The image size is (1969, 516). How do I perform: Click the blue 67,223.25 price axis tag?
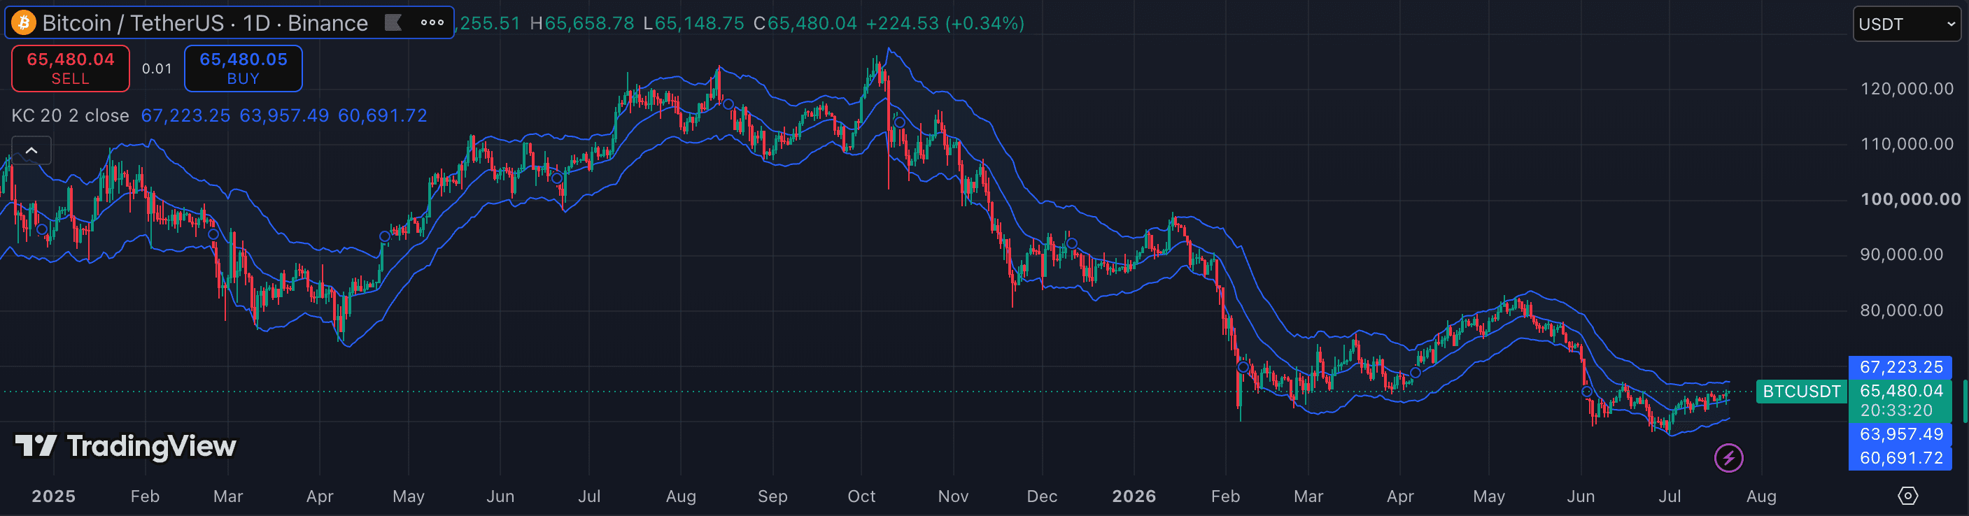[x=1900, y=367]
